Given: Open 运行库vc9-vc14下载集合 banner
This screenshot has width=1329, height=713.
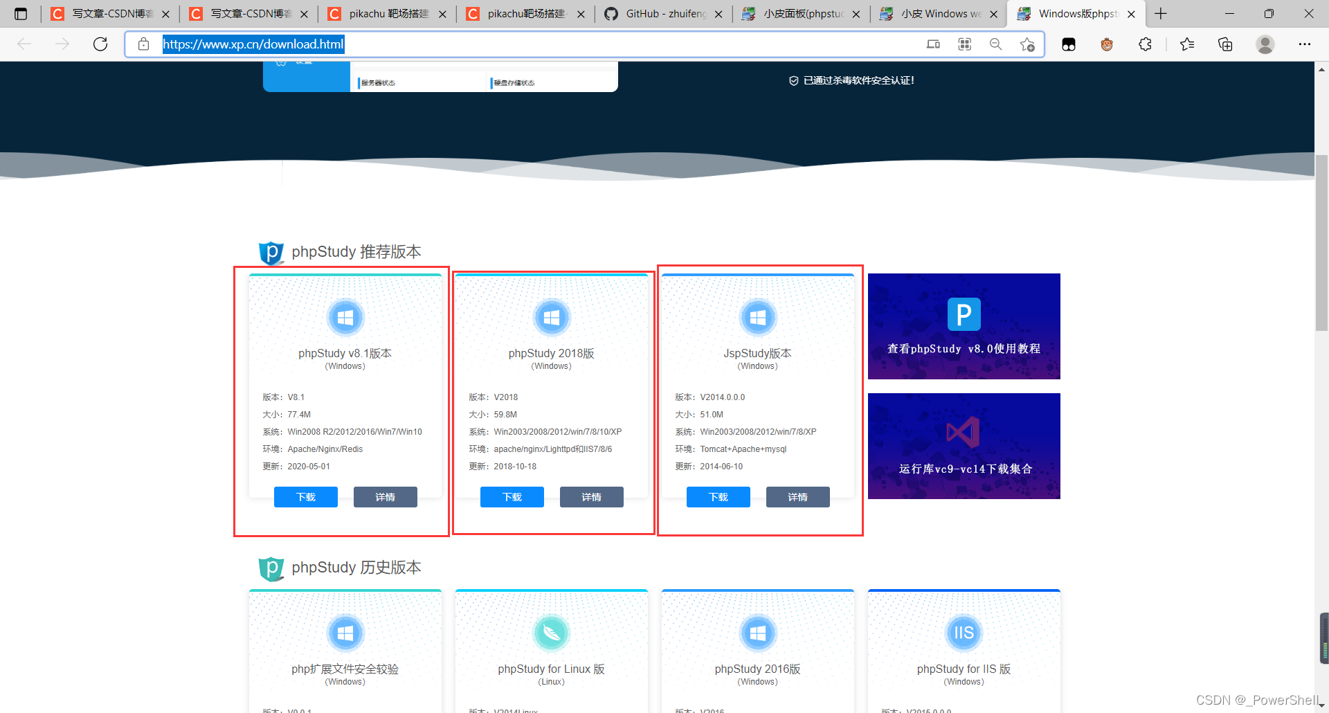Looking at the screenshot, I should coord(964,446).
